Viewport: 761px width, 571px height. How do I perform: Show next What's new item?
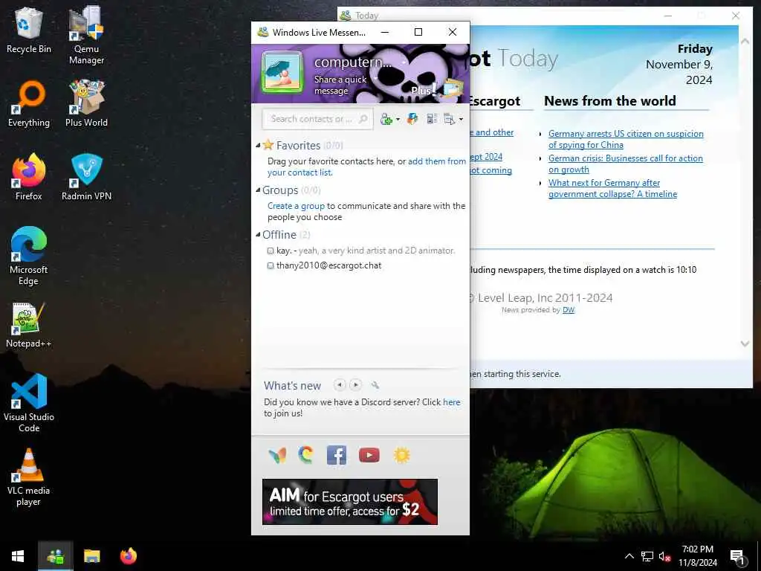356,385
